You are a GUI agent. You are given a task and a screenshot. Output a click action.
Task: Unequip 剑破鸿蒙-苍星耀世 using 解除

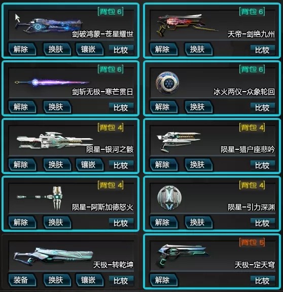22,50
